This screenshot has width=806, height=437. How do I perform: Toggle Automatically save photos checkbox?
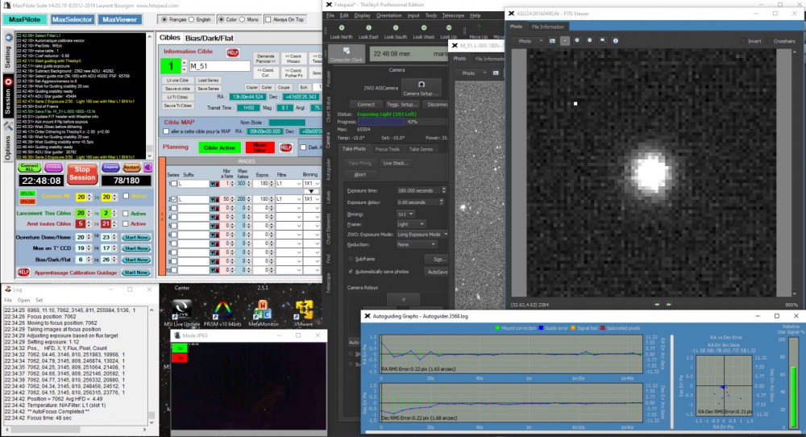(351, 272)
